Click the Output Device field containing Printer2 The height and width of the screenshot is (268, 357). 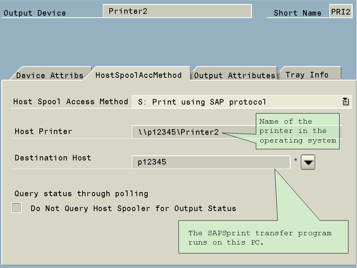click(x=177, y=11)
